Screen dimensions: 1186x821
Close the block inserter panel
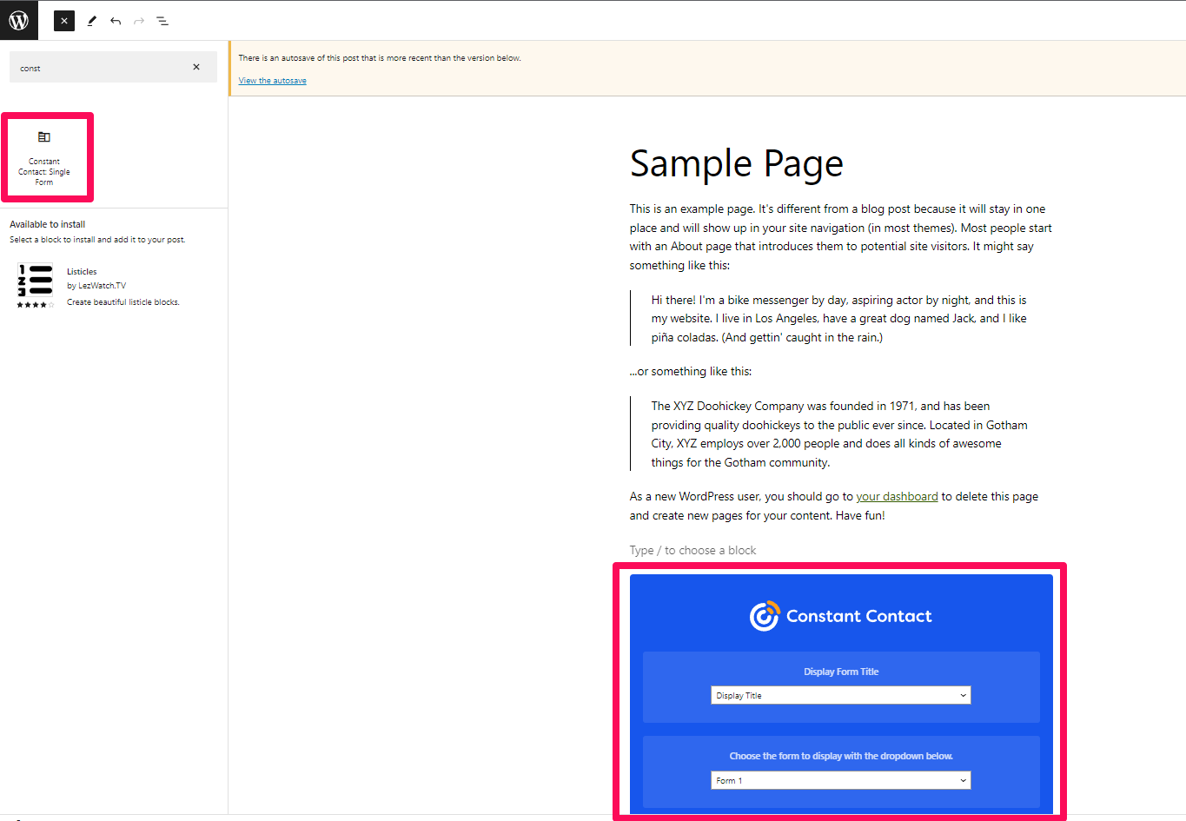pos(64,21)
